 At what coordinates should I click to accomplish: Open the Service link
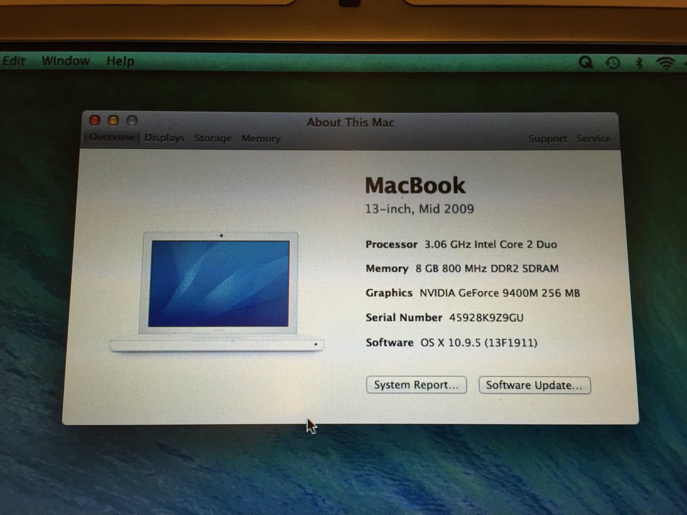click(x=594, y=139)
